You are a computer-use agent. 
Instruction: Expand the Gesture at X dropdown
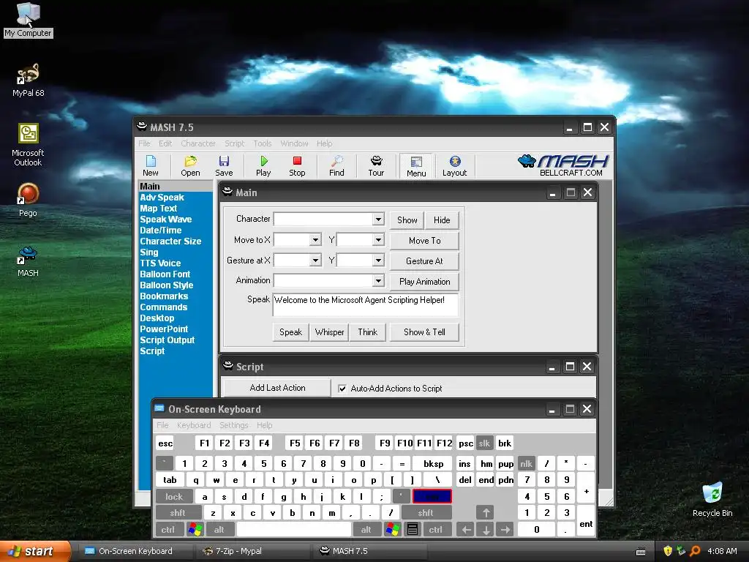(x=315, y=261)
